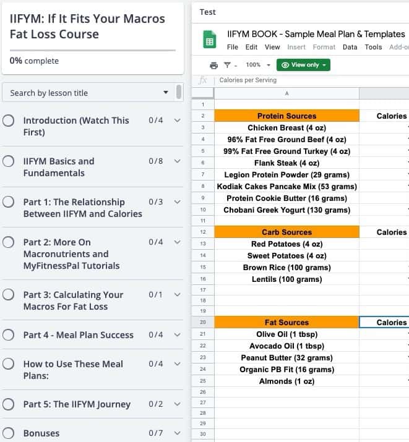The height and width of the screenshot is (442, 409).
Task: Click the spreadsheet title IIFYM BOOK
Action: (x=316, y=34)
